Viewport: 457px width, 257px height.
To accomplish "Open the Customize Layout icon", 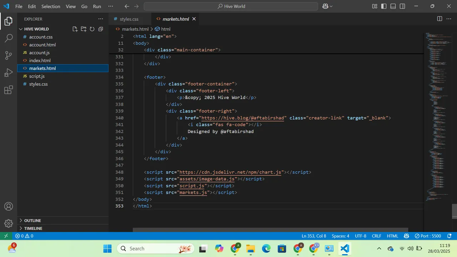I will click(x=375, y=6).
